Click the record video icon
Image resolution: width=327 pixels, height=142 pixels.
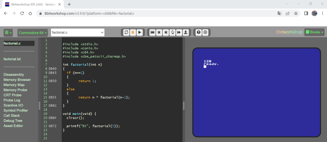(205, 32)
